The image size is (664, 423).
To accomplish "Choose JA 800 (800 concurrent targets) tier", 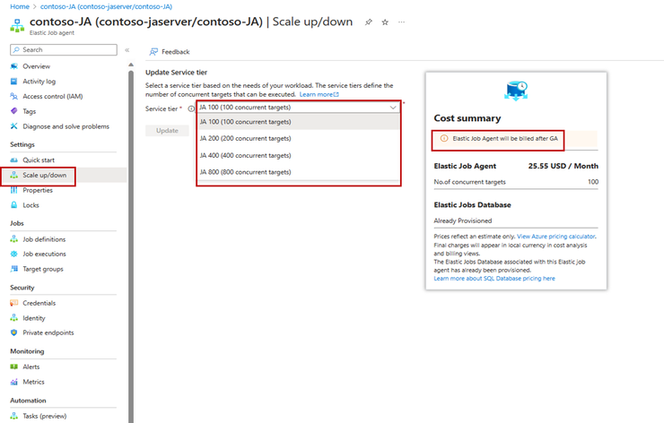I will tap(299, 172).
